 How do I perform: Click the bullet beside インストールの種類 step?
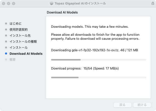[6, 41]
